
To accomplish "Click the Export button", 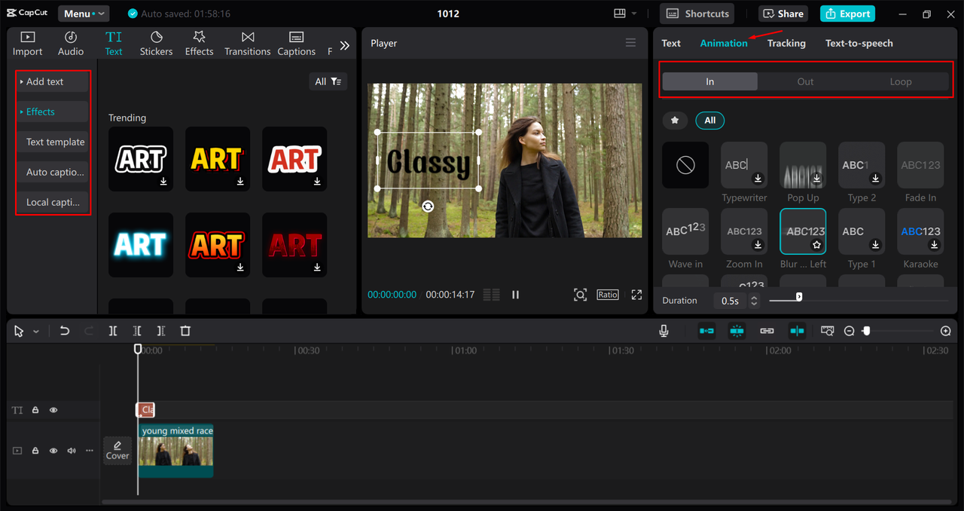I will pyautogui.click(x=848, y=14).
